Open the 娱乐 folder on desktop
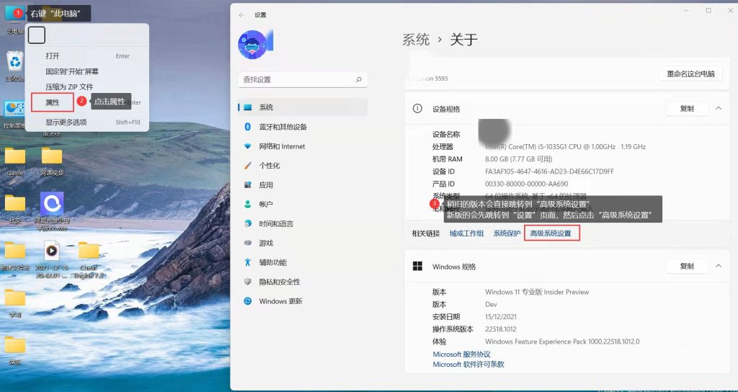Viewport: 738px width, 392px height. 15,344
